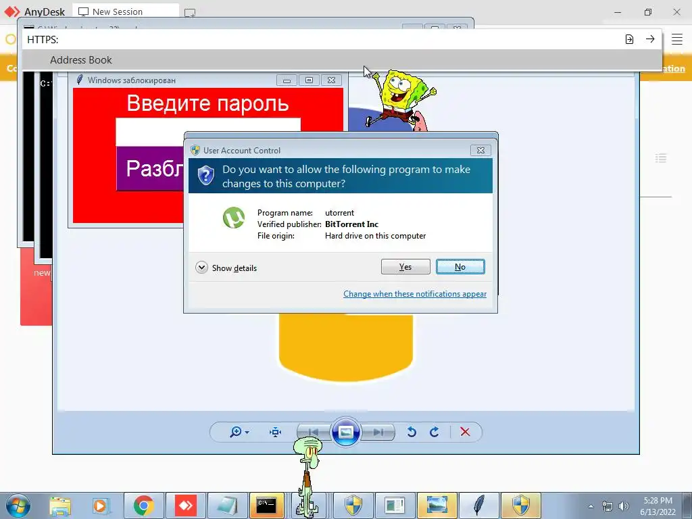Switch to the New Session tab
Screen dimensions: 692x519
(x=125, y=11)
